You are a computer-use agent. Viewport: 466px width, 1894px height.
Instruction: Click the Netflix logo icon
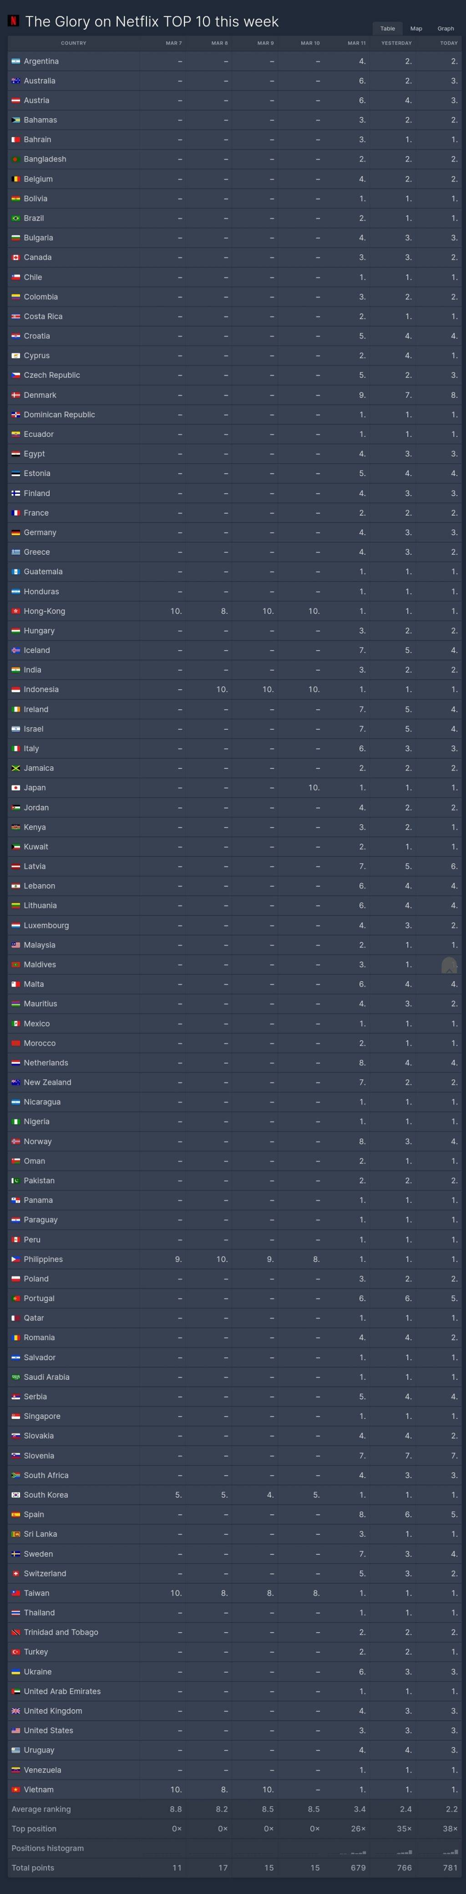pyautogui.click(x=13, y=21)
